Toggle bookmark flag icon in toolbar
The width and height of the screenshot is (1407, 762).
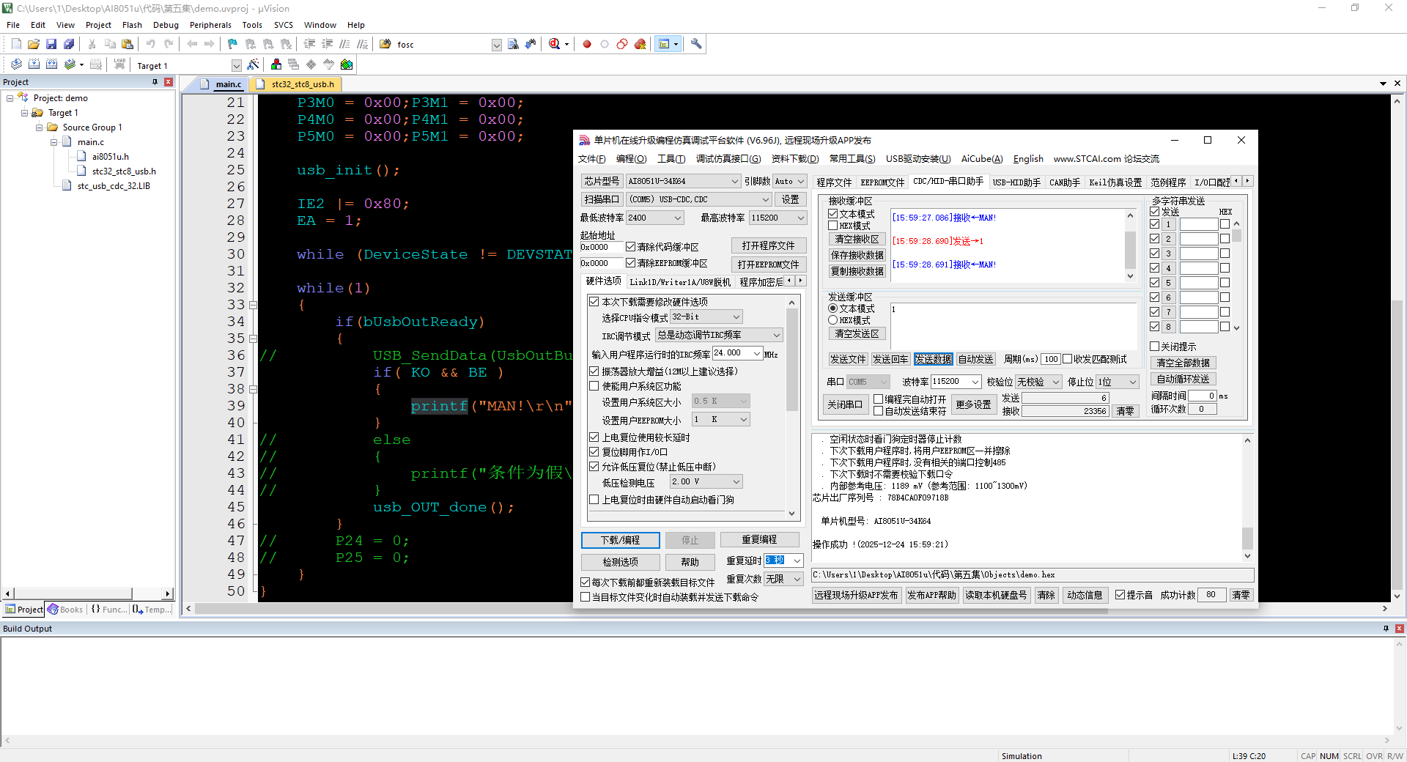[x=232, y=45]
